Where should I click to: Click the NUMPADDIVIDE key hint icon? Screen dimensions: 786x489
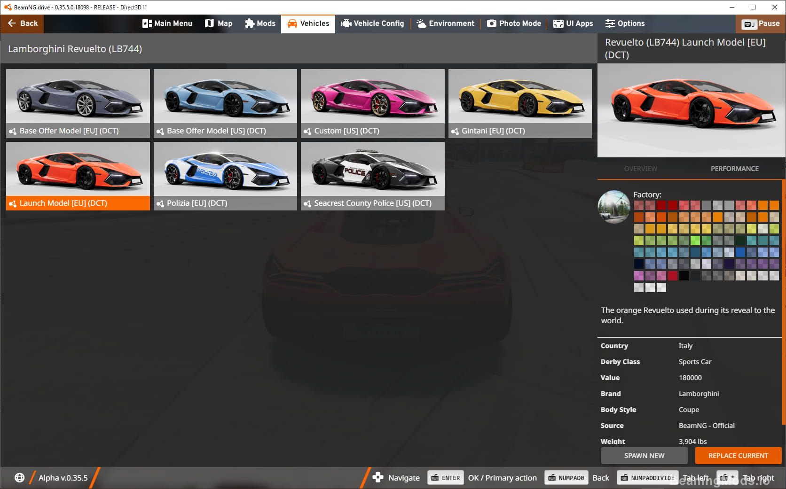point(647,478)
